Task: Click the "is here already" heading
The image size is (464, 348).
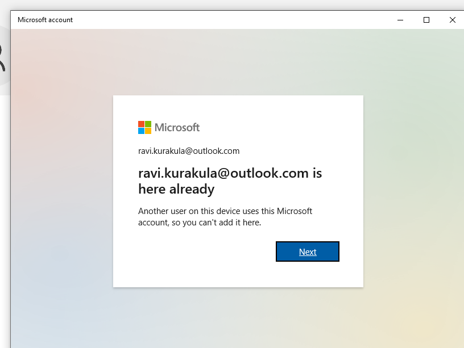Action: click(230, 181)
